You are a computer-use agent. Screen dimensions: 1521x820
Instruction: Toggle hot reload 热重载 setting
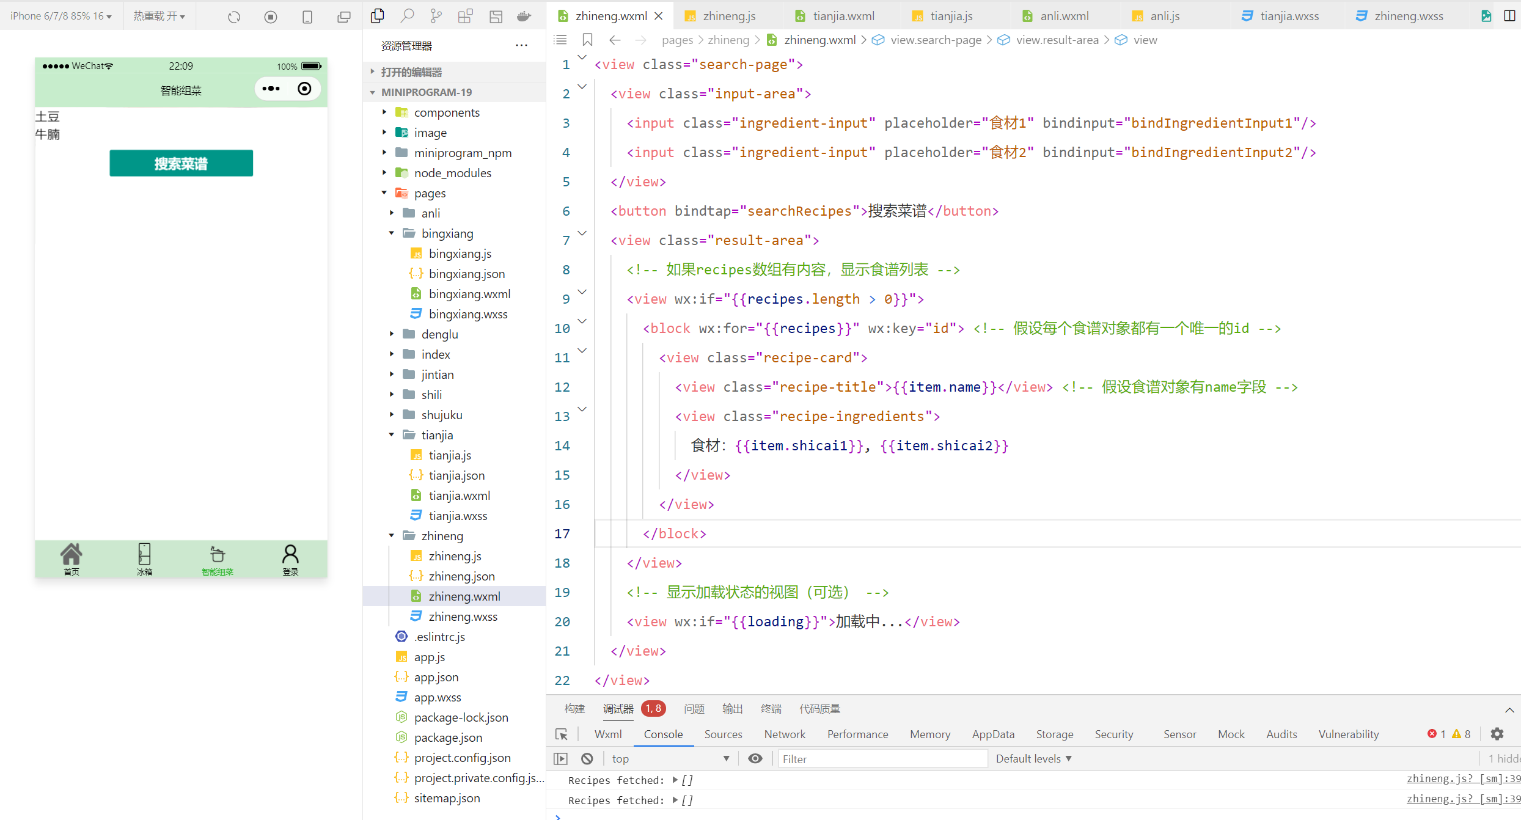[x=159, y=16]
